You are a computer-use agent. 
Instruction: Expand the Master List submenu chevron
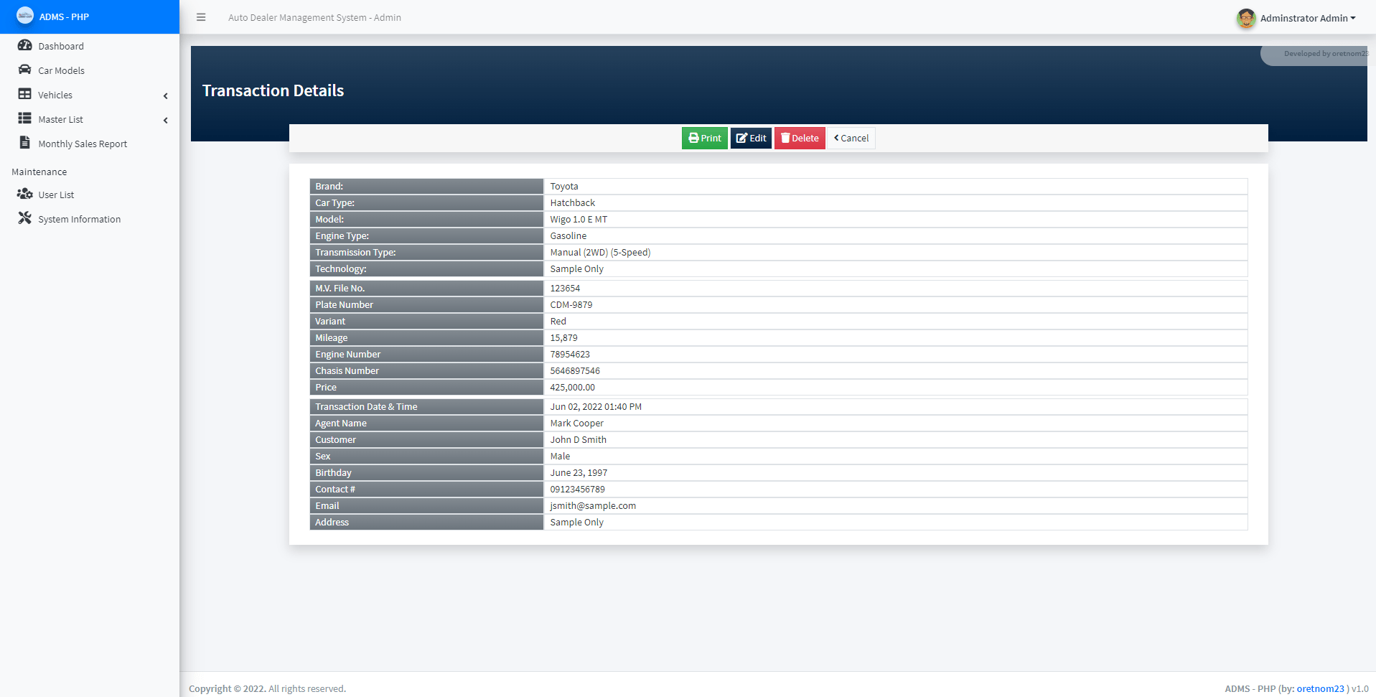click(x=165, y=120)
